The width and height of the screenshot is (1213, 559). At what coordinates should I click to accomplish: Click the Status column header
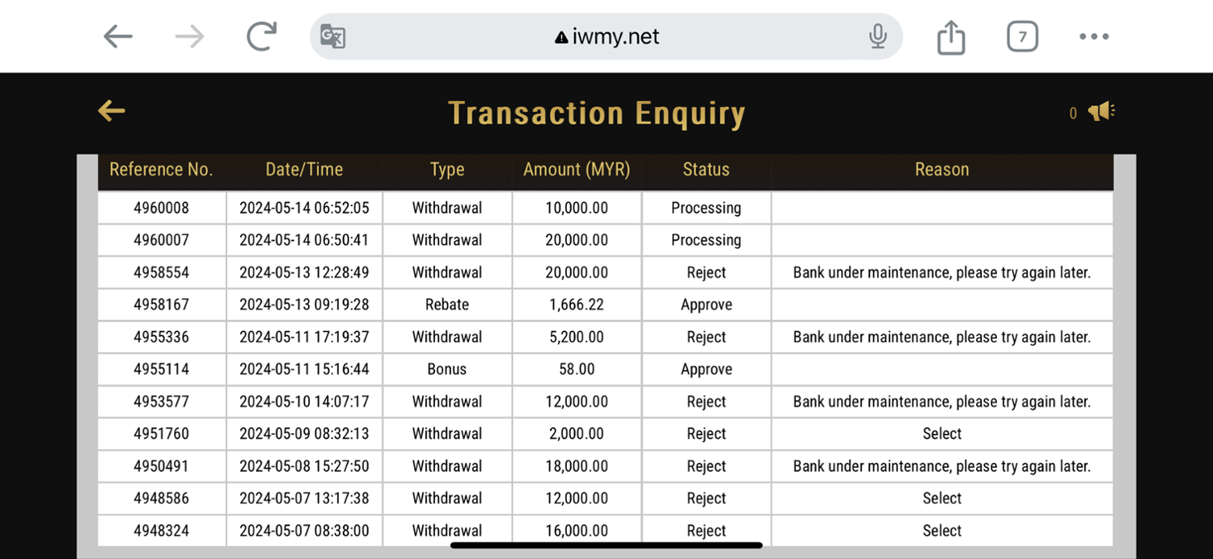pos(706,170)
